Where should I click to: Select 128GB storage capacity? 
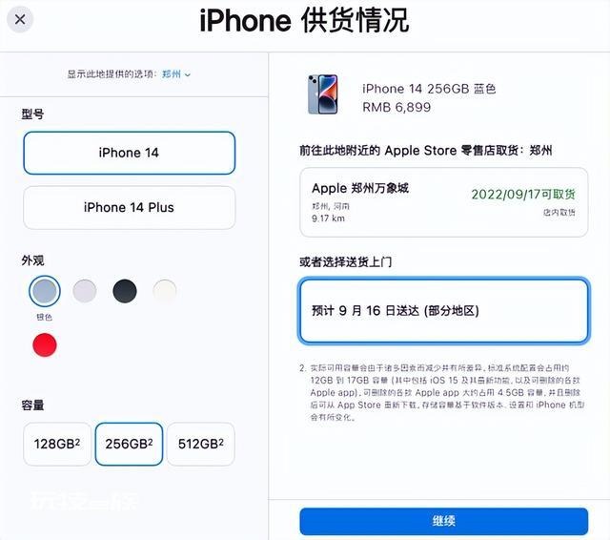point(57,444)
